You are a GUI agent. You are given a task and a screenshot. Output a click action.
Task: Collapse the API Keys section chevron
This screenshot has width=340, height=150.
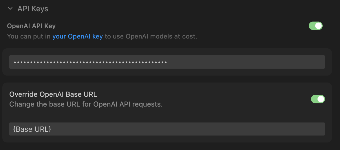(10, 9)
